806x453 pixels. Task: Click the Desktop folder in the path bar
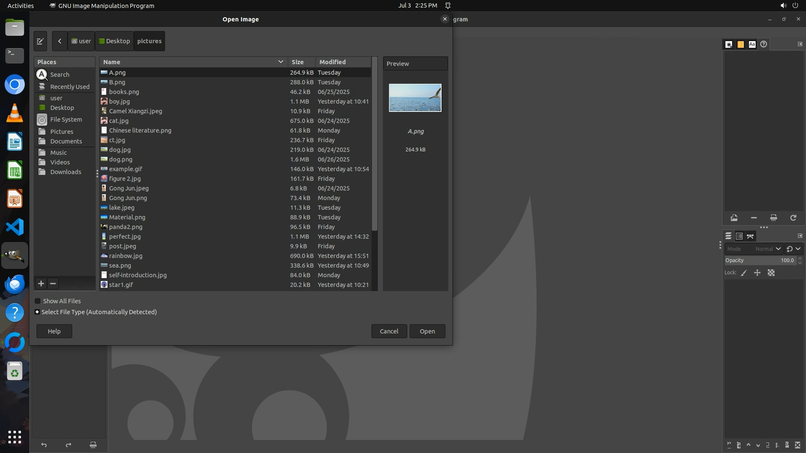pos(114,41)
